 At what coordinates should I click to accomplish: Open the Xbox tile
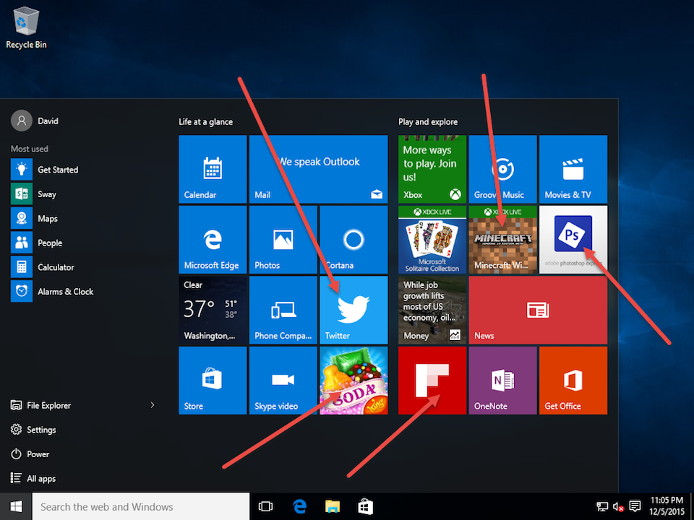tap(432, 169)
